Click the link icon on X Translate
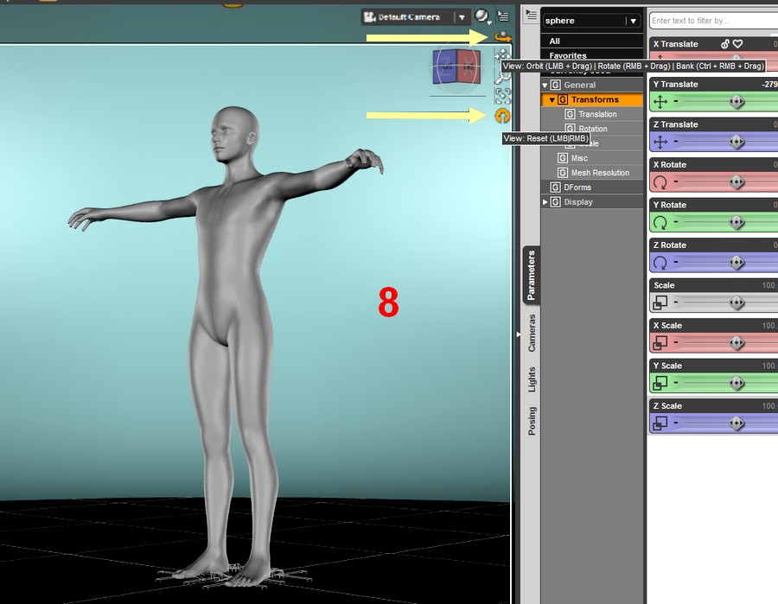Viewport: 778px width, 604px height. click(x=725, y=44)
